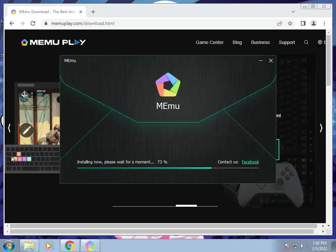Click the MEmu pentagon logo in installer
336x252 pixels.
pyautogui.click(x=168, y=85)
